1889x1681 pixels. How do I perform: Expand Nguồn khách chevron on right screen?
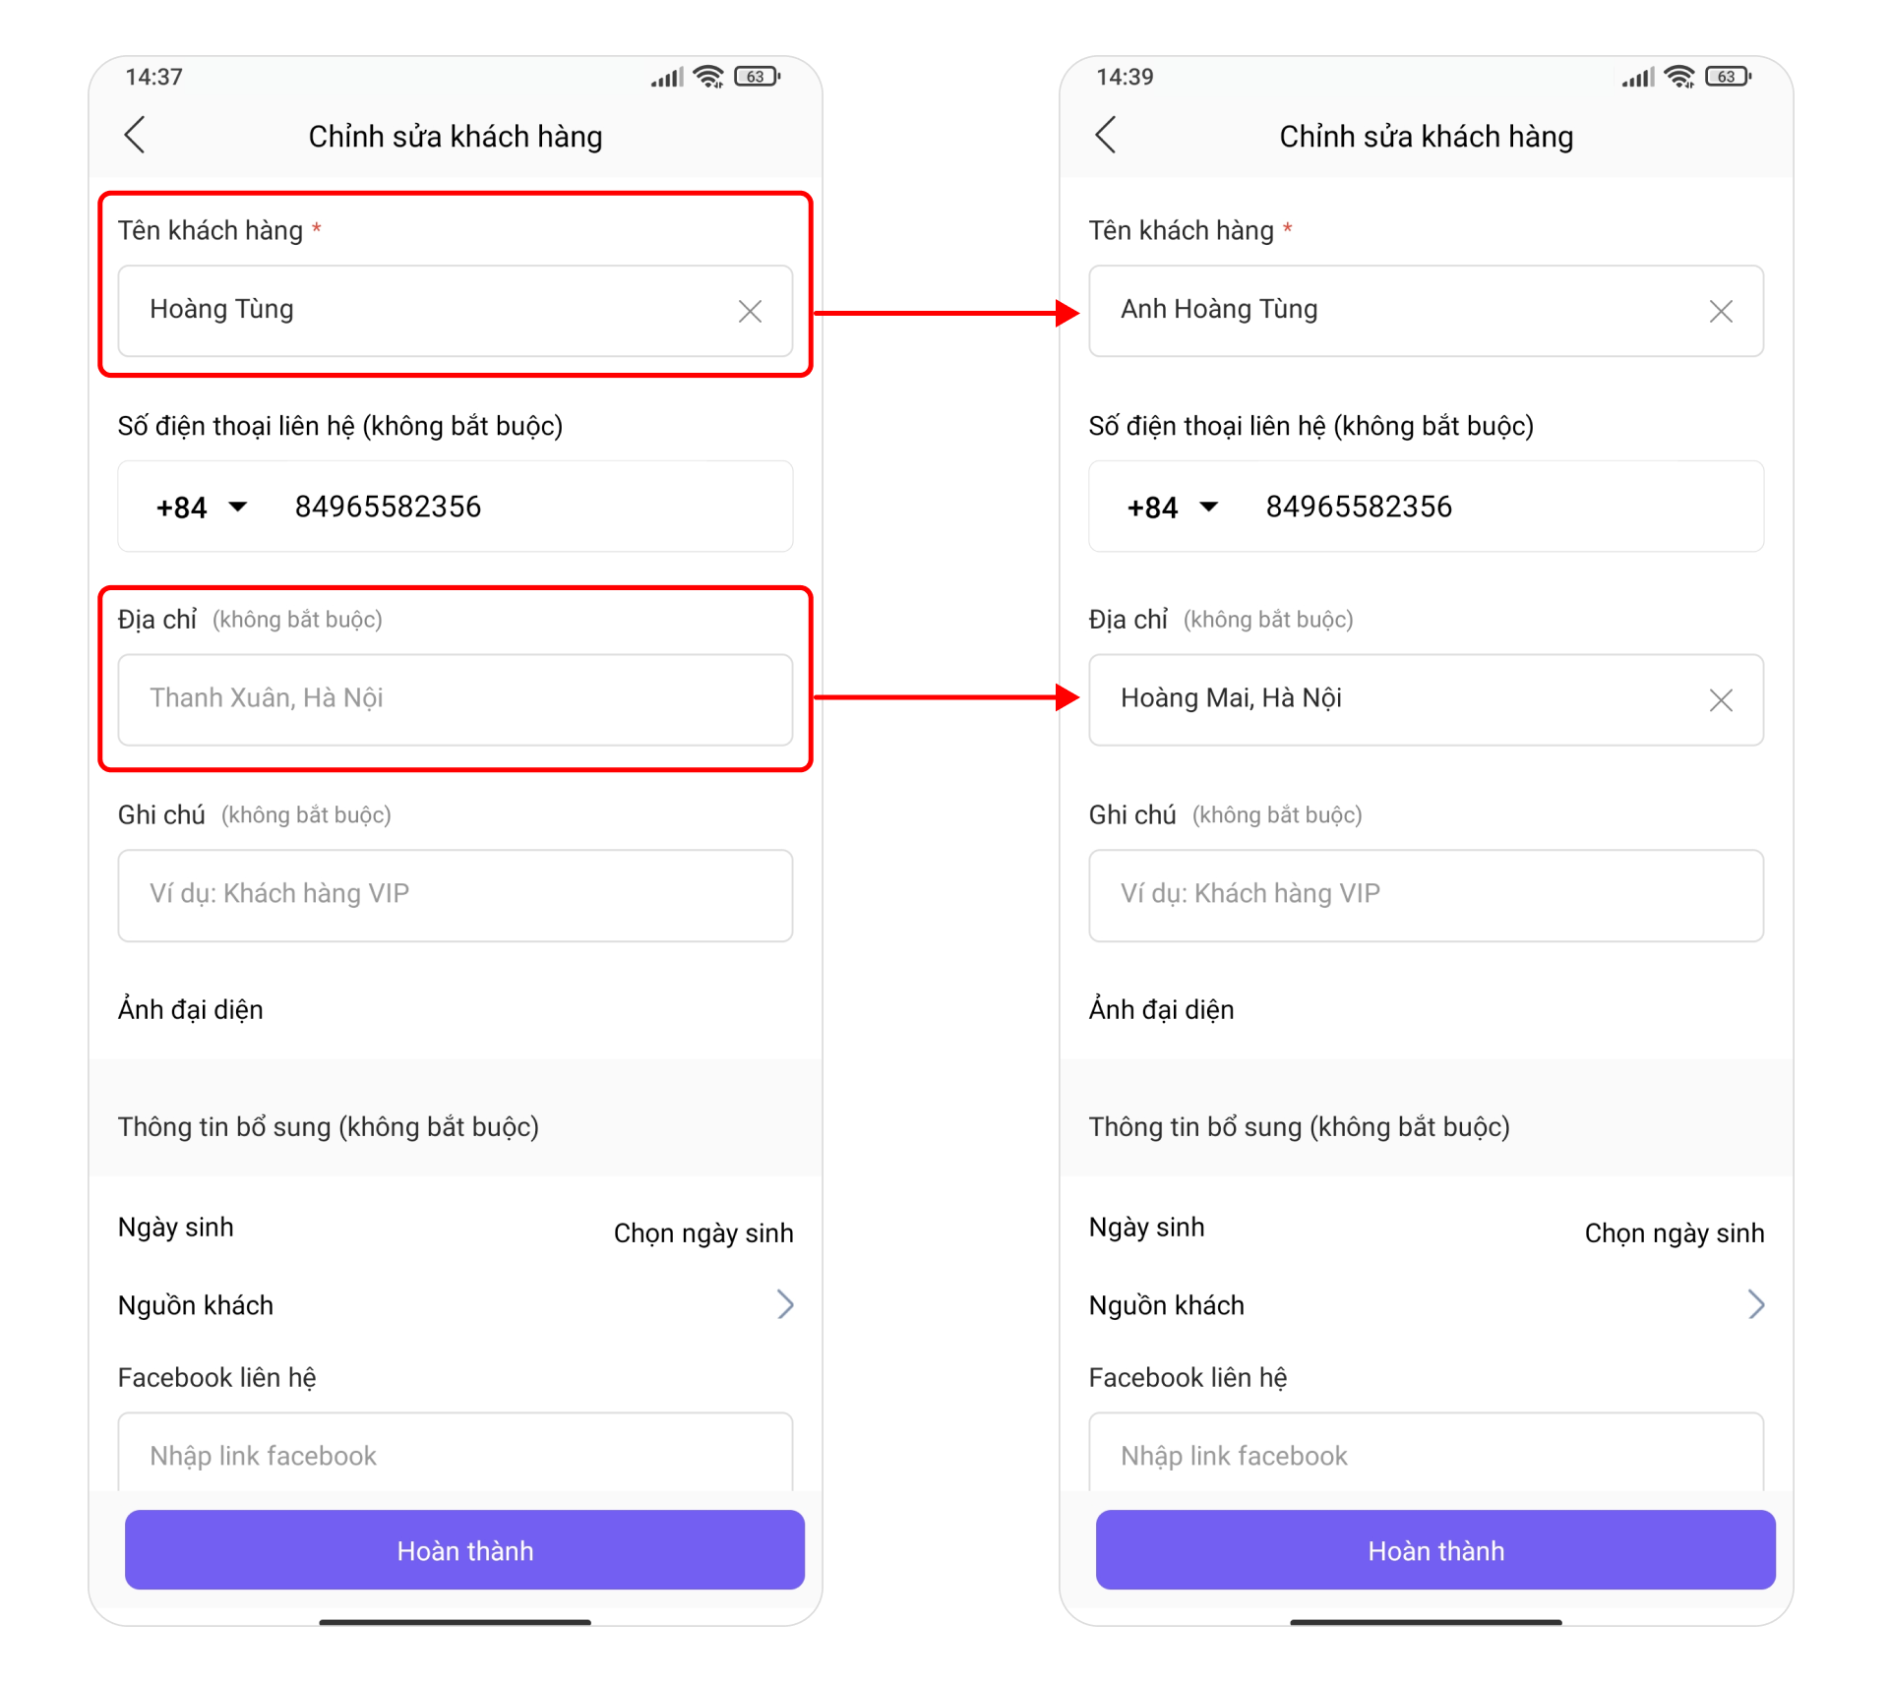1756,1304
